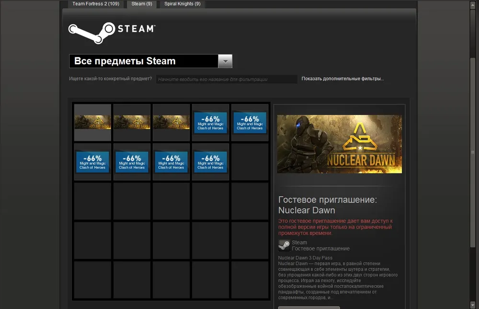Select the first Nuclear Dawn item in the grid

click(92, 122)
